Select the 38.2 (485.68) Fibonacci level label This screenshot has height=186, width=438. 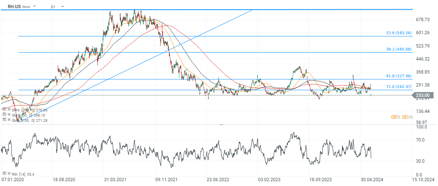point(398,49)
